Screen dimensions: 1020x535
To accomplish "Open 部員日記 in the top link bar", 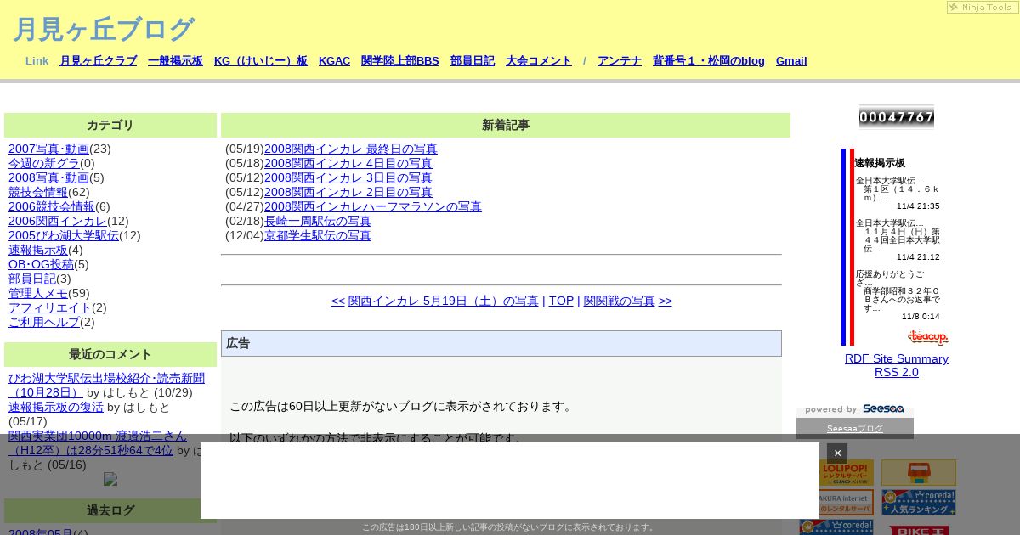I will click(x=473, y=61).
